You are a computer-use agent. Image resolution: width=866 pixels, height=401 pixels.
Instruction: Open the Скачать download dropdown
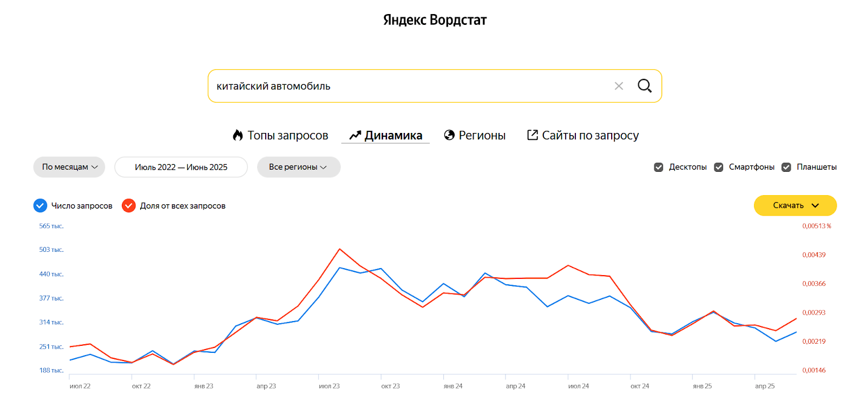(795, 205)
